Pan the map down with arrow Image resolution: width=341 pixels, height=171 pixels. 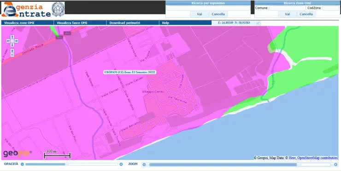click(x=12, y=45)
